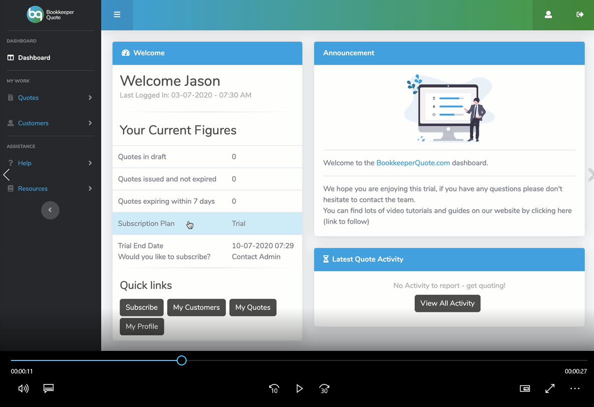Screen dimensions: 594x407
Task: Select the Customers sidebar icon
Action: [11, 123]
